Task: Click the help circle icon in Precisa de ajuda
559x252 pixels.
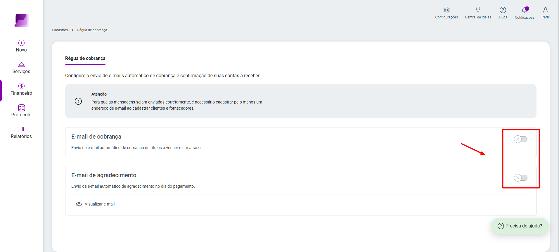Action: point(501,226)
